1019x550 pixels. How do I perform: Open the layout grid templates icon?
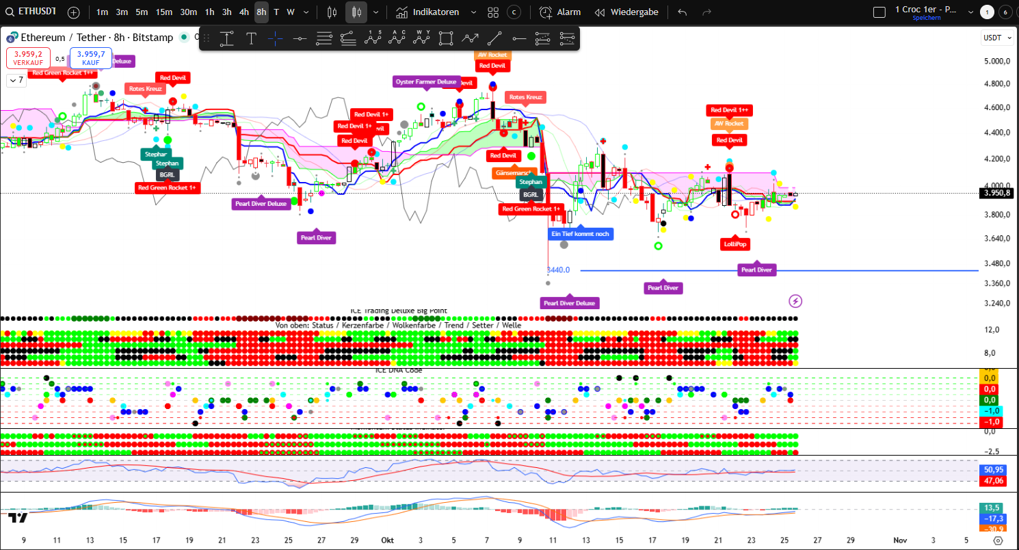(493, 12)
